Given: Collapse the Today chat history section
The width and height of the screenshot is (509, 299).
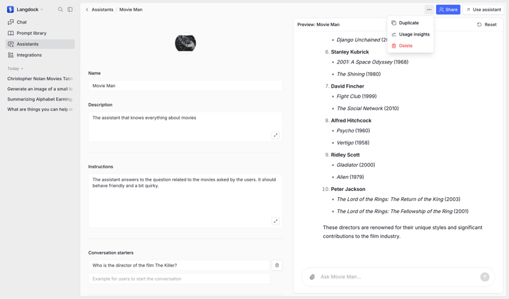Looking at the screenshot, I should pos(15,69).
